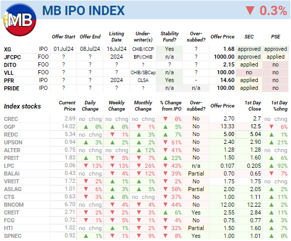Viewport: 291px width, 241px height.
Task: Click LPC offer price "0.107"
Action: [228, 166]
